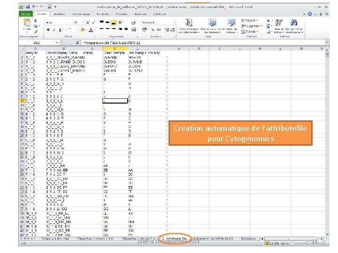Select the Tableau à imprimer sheet tab

[55, 239]
